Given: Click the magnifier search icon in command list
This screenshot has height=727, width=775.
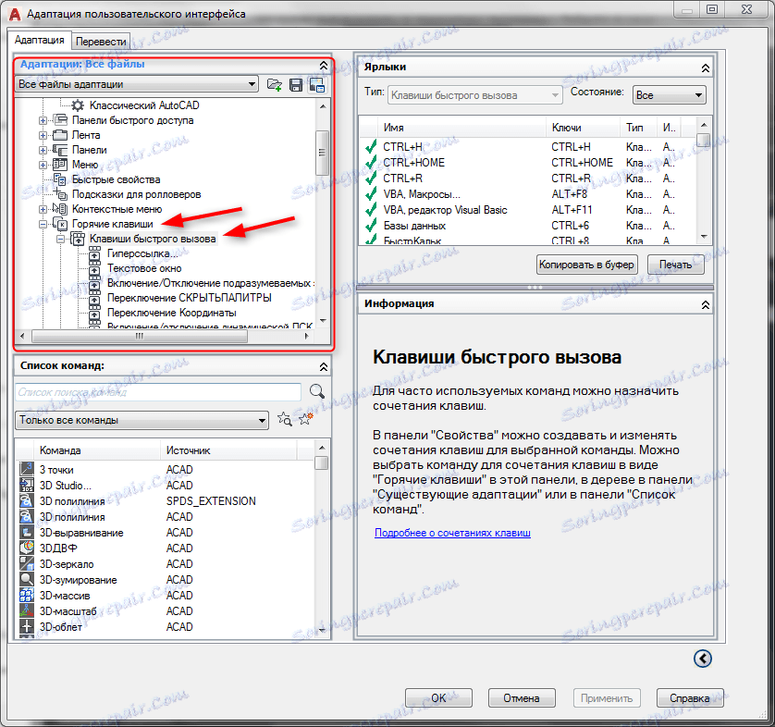Looking at the screenshot, I should point(317,391).
